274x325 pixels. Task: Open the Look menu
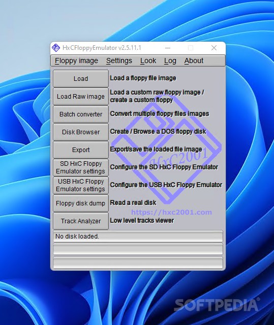(148, 61)
